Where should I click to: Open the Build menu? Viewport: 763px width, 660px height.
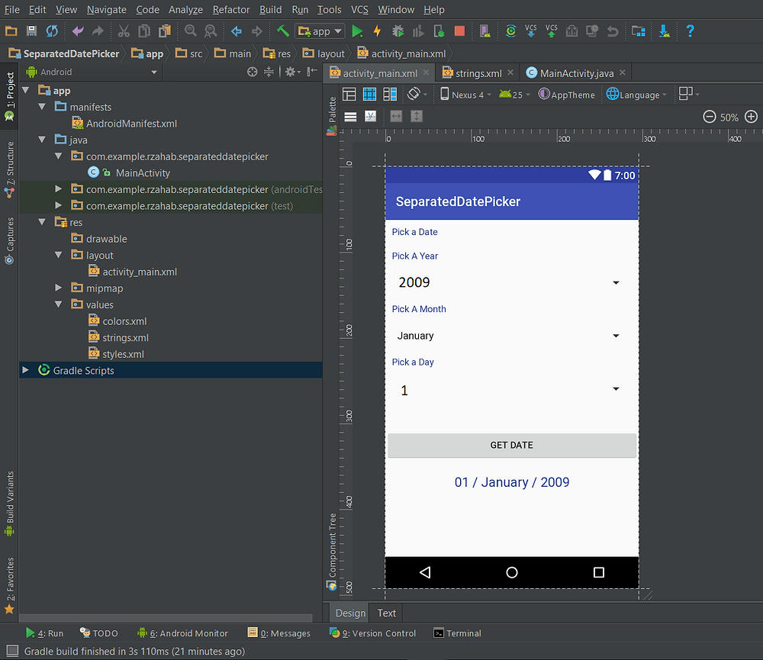coord(271,10)
